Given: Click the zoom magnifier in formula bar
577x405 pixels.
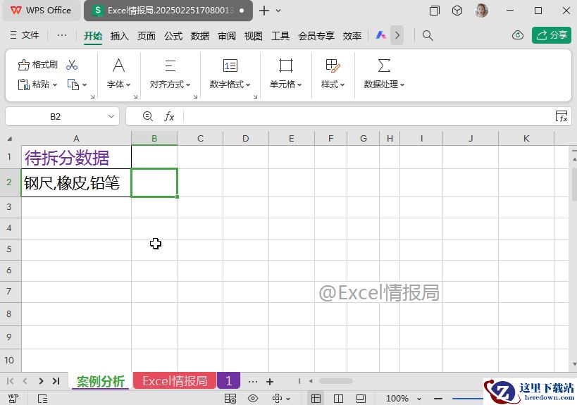Looking at the screenshot, I should pos(147,116).
